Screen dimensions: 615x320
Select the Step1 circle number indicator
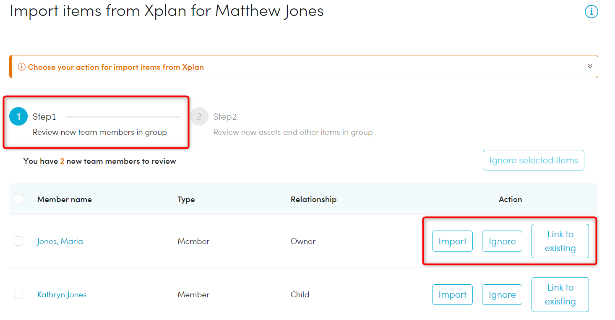pyautogui.click(x=18, y=117)
